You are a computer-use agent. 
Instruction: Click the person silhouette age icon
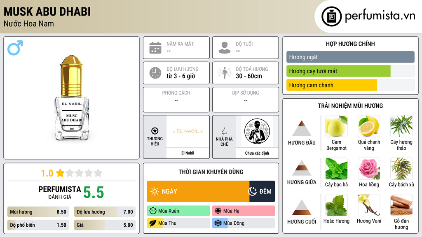click(225, 48)
